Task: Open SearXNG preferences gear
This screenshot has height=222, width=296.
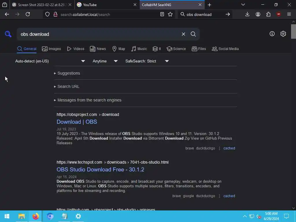Action: tap(283, 34)
